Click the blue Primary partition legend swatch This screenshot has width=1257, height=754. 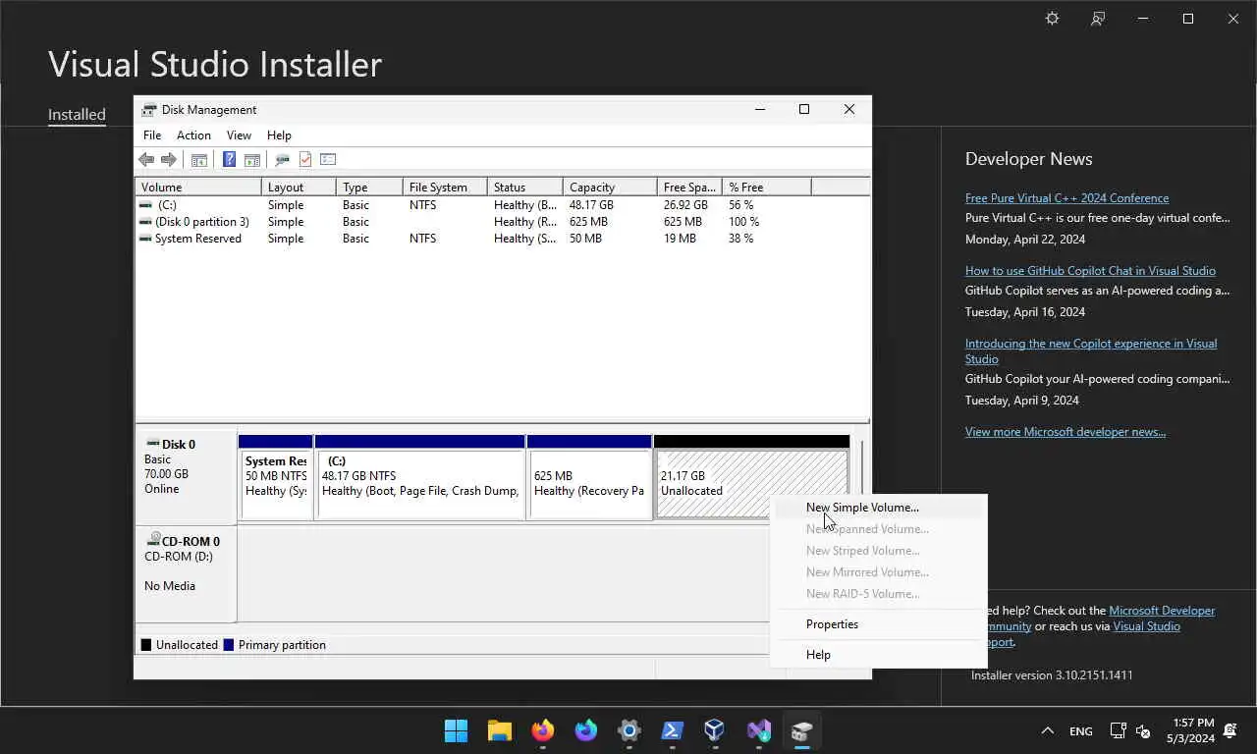tap(229, 645)
